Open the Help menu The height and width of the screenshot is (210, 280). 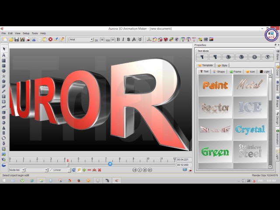click(43, 33)
